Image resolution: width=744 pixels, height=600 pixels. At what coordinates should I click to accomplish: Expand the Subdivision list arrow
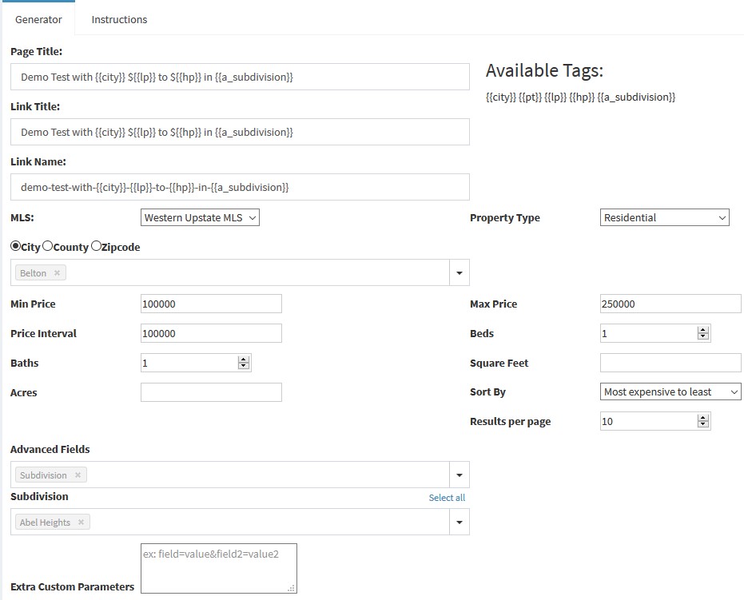pyautogui.click(x=460, y=523)
